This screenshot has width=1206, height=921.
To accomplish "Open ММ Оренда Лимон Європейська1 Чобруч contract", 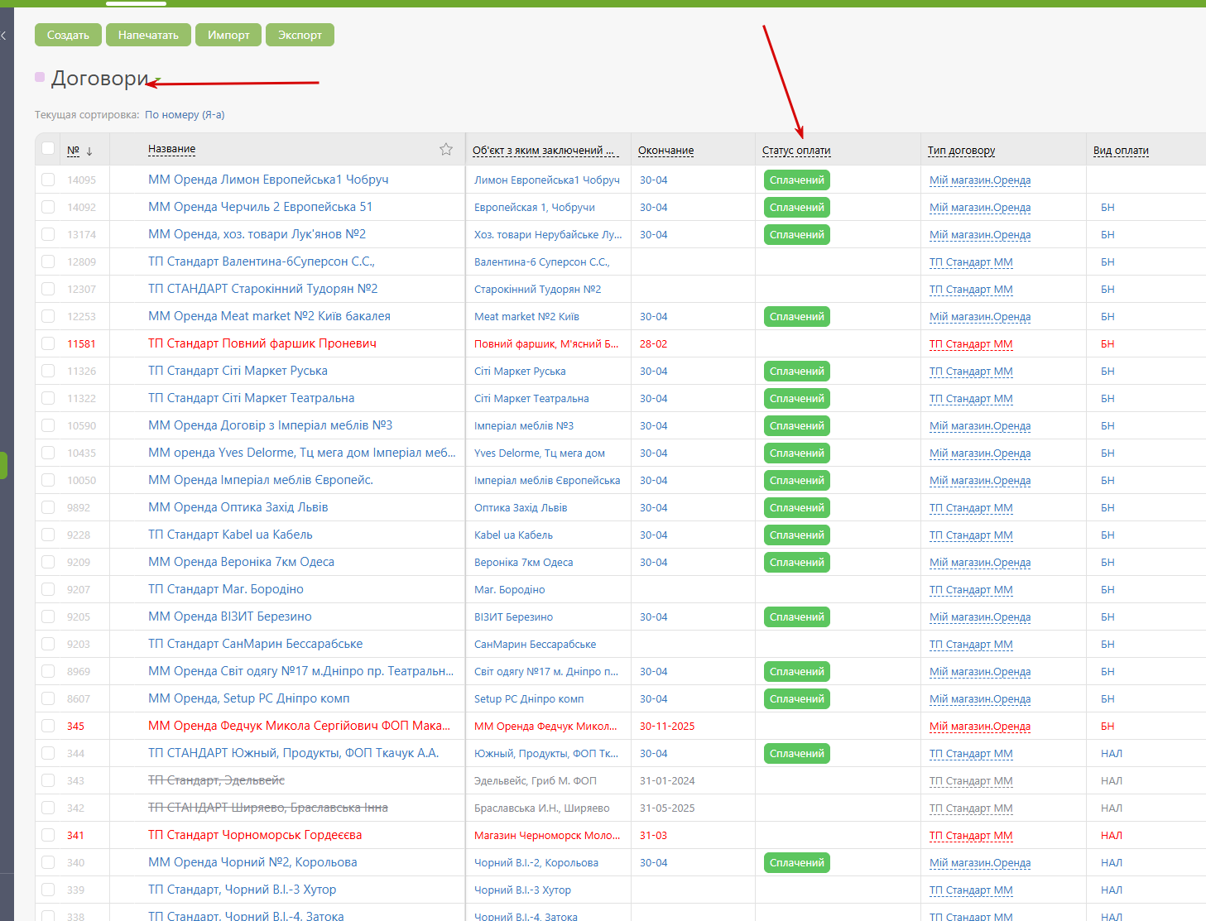I will pyautogui.click(x=268, y=180).
